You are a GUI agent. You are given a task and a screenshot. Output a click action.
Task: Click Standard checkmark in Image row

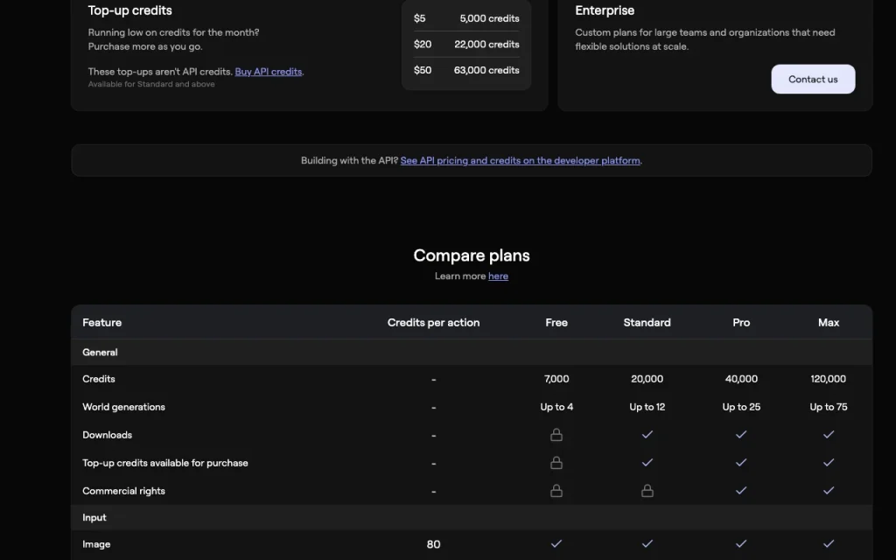647,543
